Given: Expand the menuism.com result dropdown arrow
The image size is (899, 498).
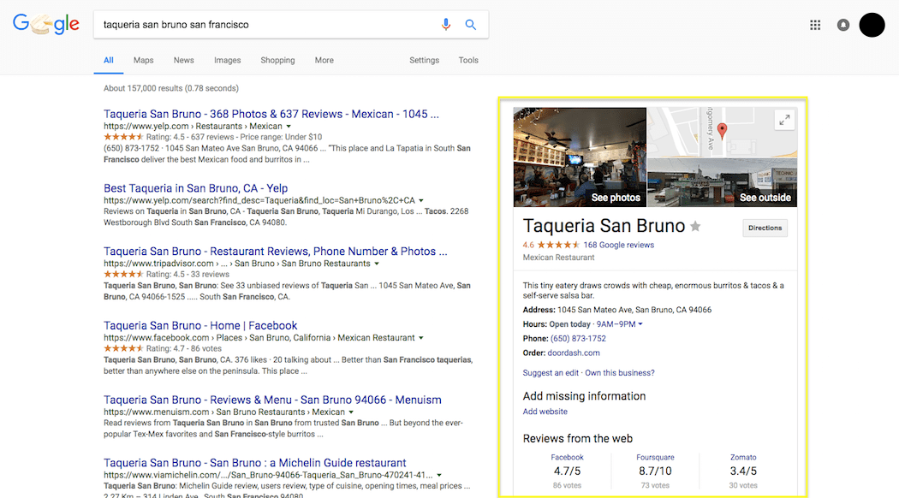Looking at the screenshot, I should pyautogui.click(x=351, y=412).
